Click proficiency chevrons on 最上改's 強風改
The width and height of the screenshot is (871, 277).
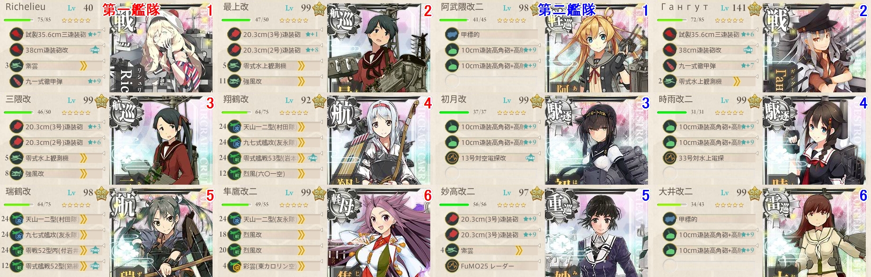(x=301, y=81)
